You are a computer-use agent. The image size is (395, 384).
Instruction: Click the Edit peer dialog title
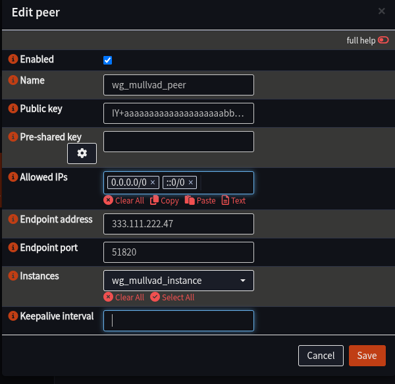(x=36, y=13)
